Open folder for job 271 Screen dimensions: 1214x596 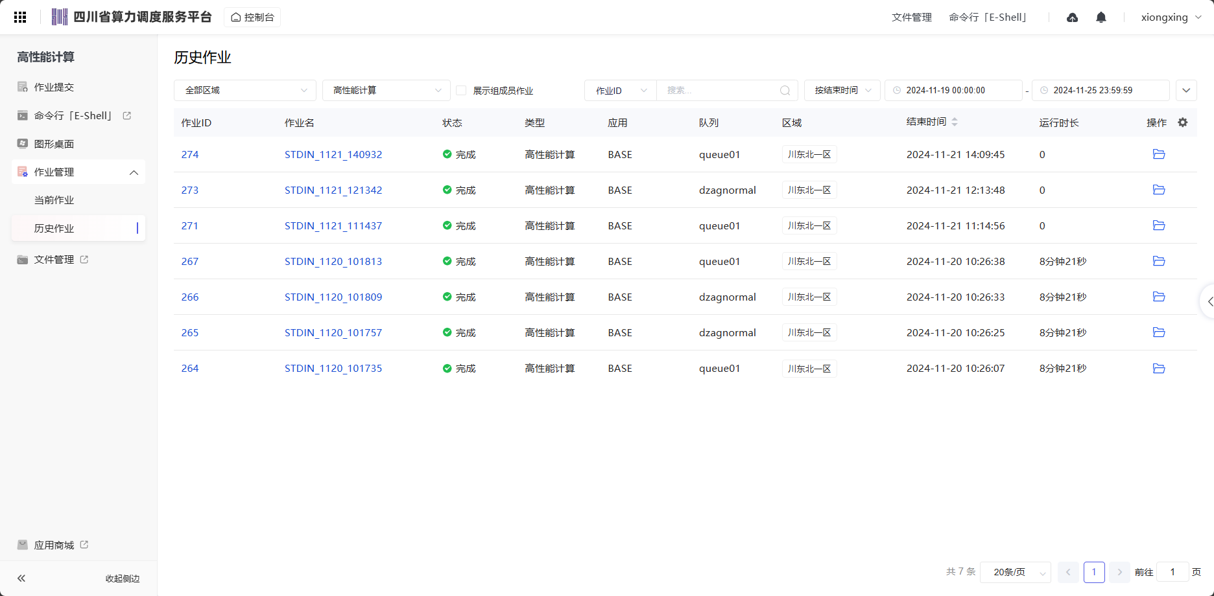point(1159,225)
